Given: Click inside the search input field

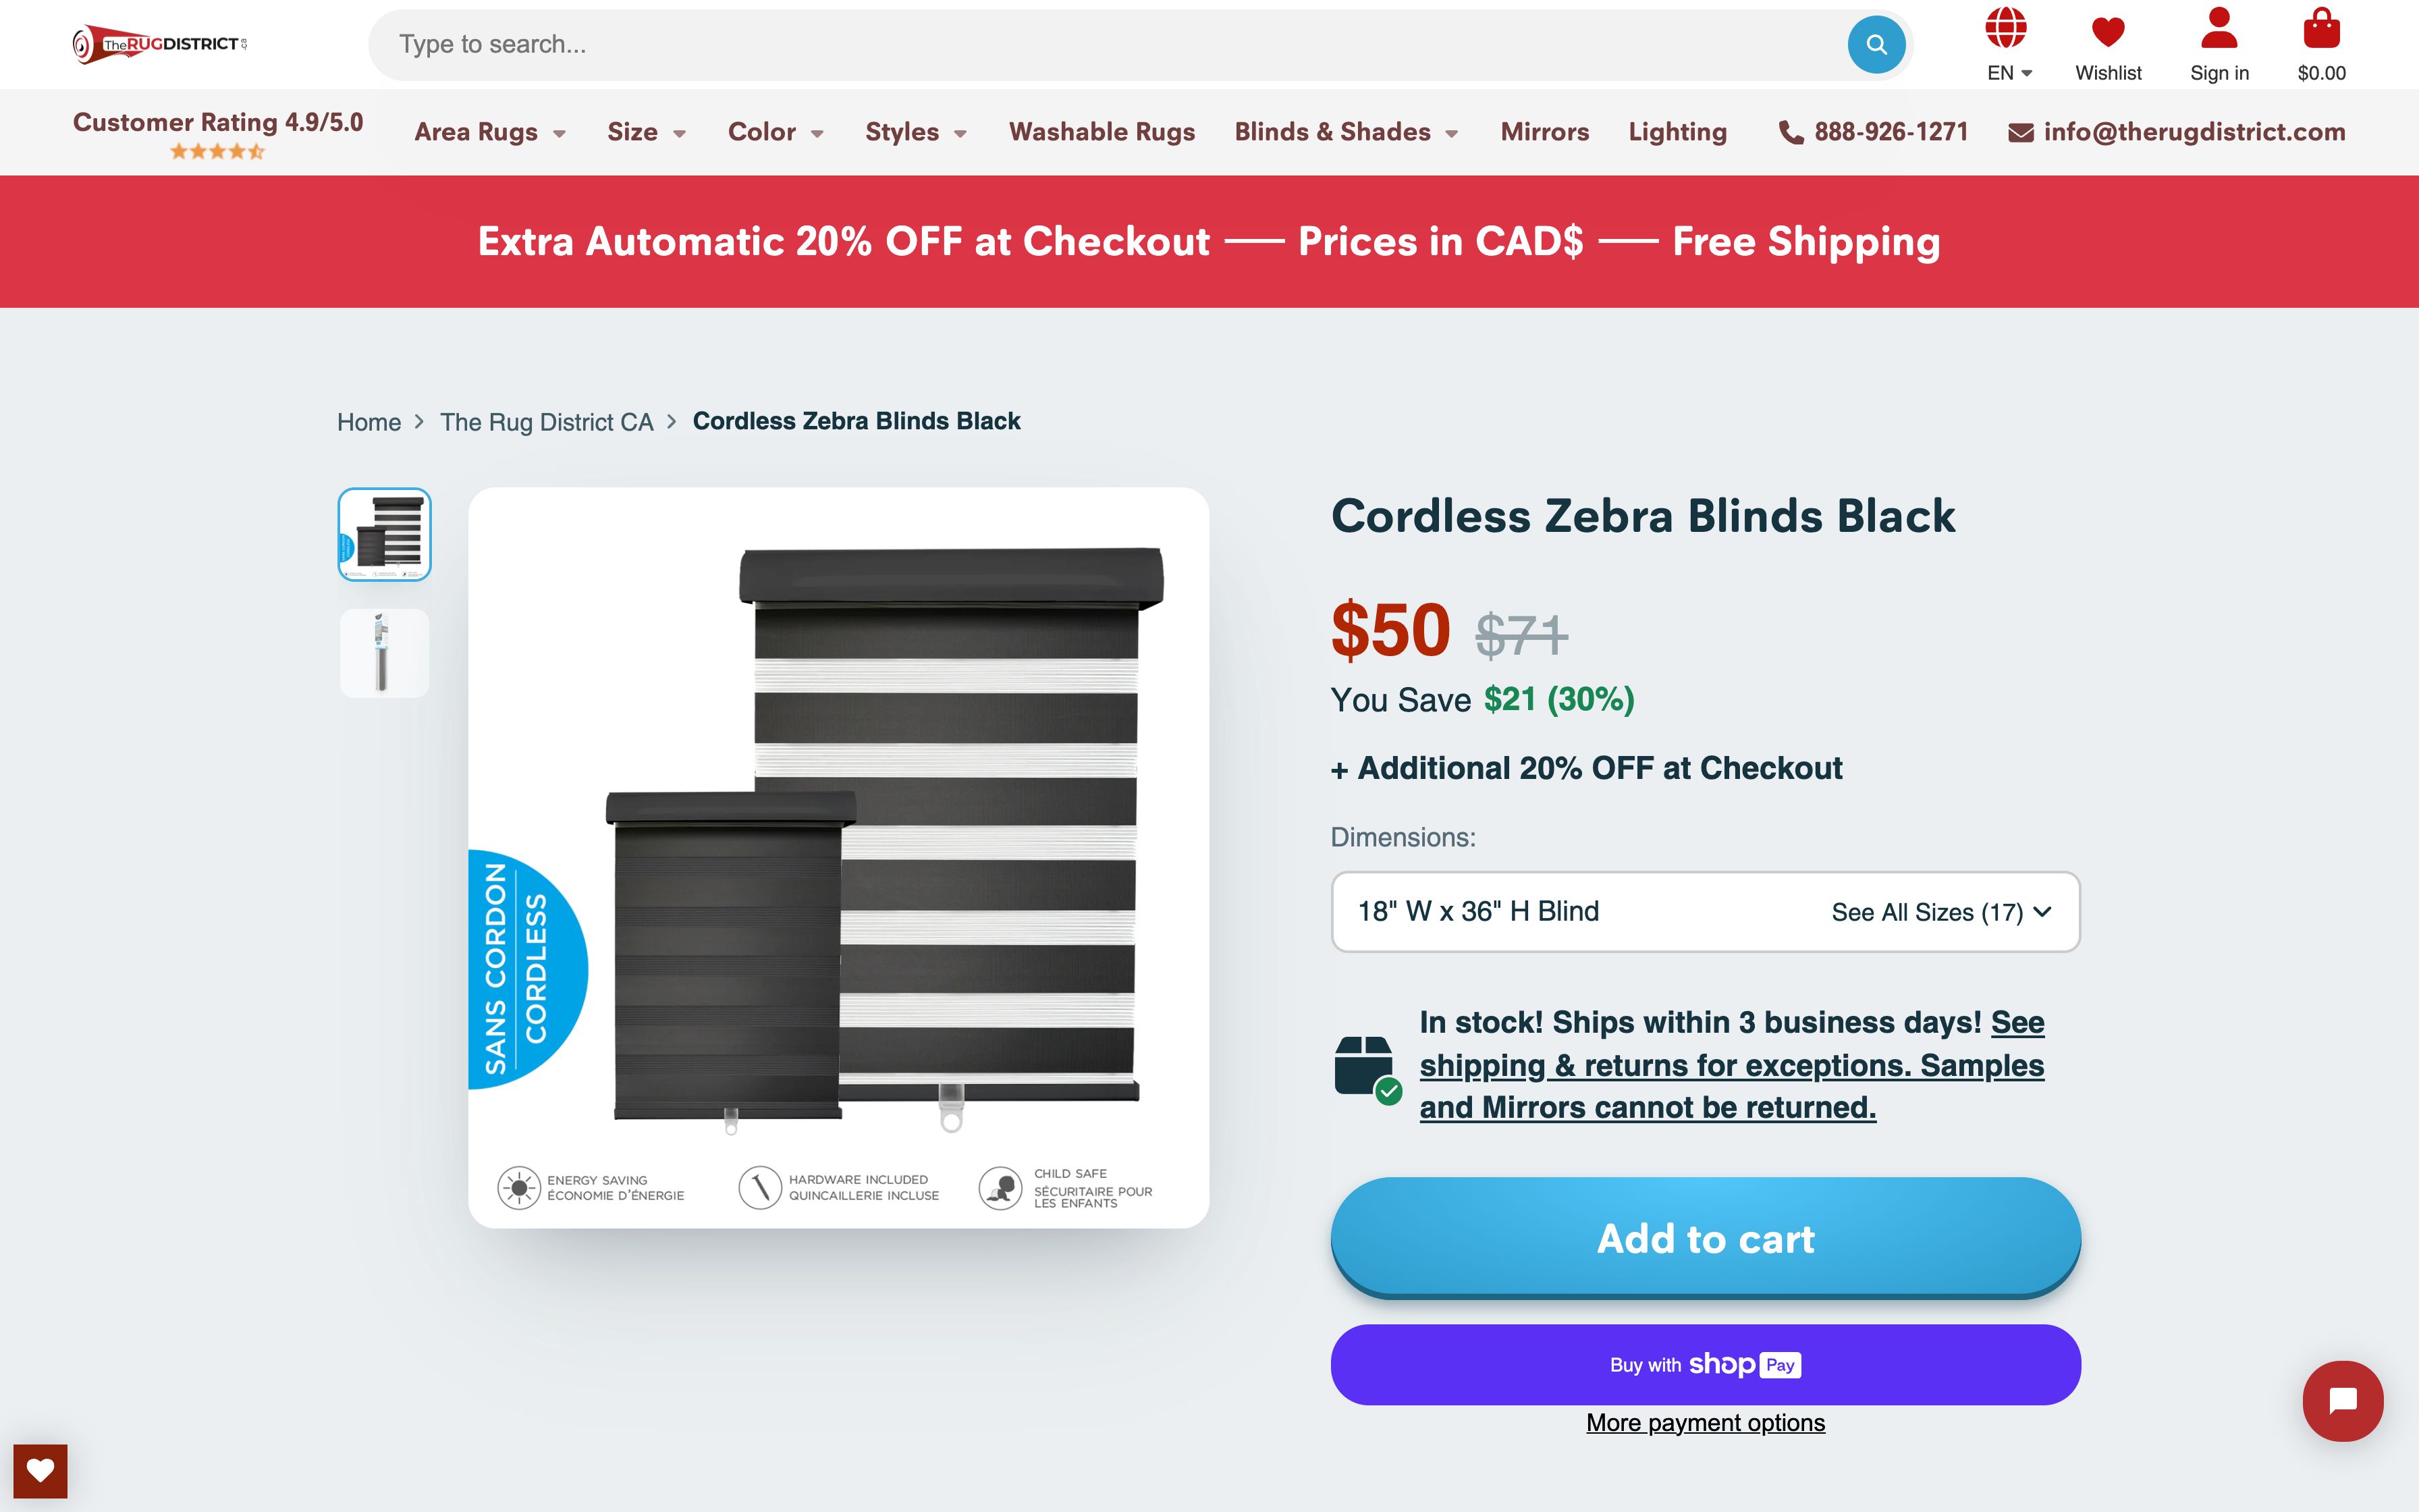Looking at the screenshot, I should [900, 43].
